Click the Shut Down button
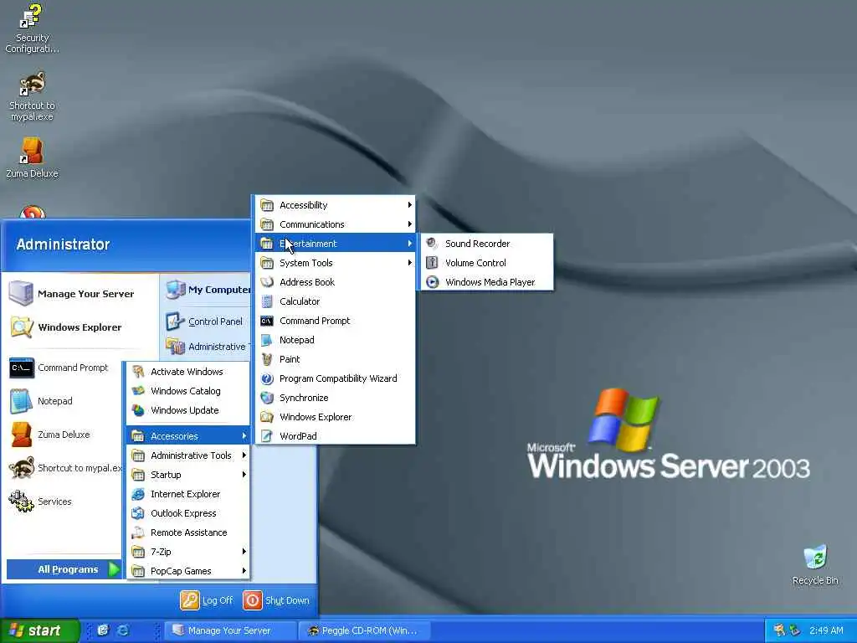The width and height of the screenshot is (857, 643). point(276,600)
